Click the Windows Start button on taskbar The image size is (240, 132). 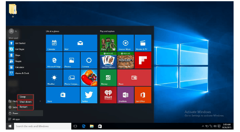pyautogui.click(x=10, y=126)
